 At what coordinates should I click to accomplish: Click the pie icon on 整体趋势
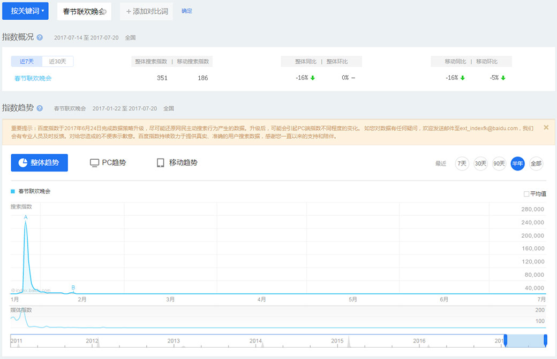[x=22, y=162]
